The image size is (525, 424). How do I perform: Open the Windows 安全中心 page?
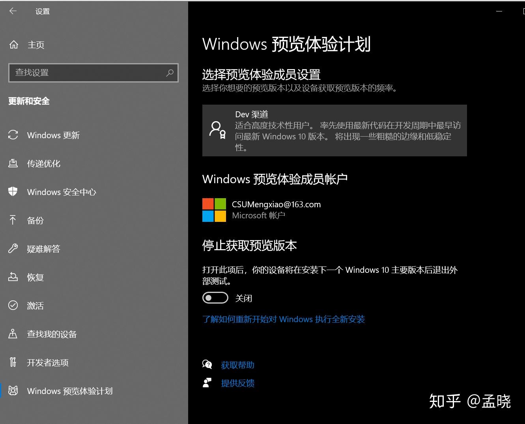(x=62, y=192)
